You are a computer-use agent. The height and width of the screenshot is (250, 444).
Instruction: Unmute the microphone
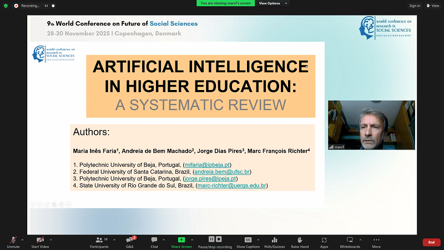click(x=13, y=242)
